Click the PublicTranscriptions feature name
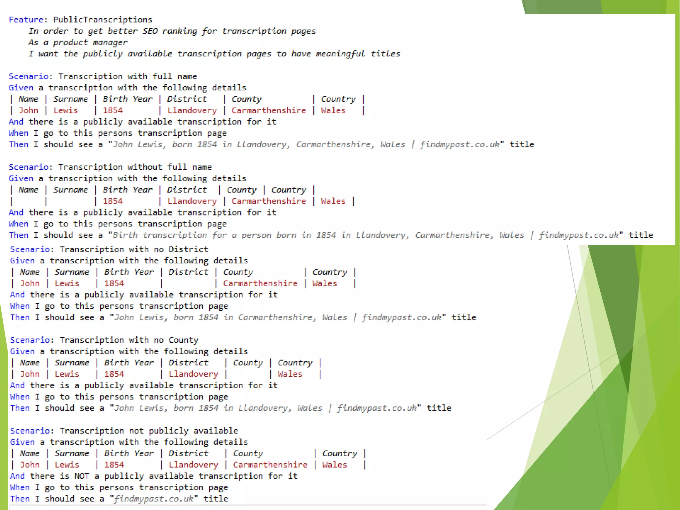680x510 pixels. coord(103,20)
